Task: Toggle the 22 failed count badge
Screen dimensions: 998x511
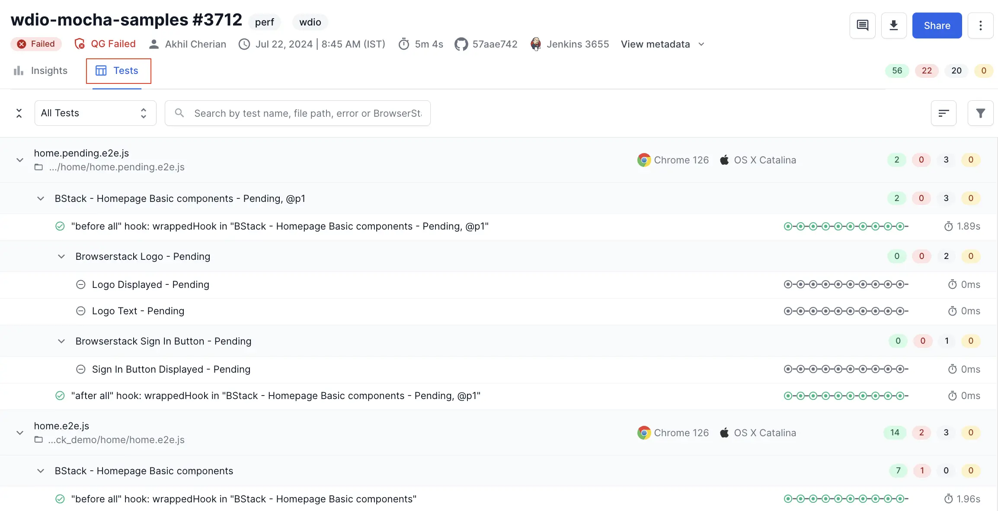Action: (927, 70)
